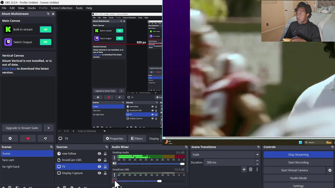
Task: Zoom out the preview with minus icon
Action: (x=59, y=131)
